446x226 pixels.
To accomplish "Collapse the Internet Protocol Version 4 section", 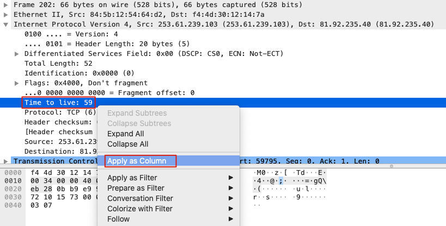I will pos(6,24).
